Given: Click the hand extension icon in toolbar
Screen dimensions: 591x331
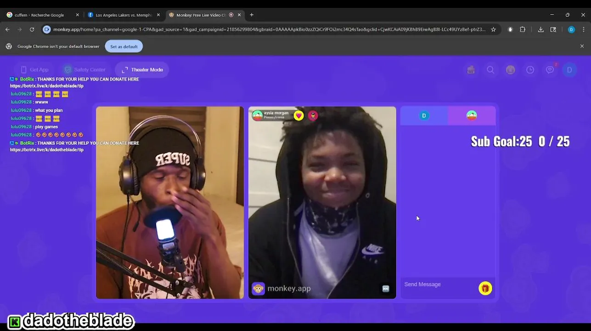Looking at the screenshot, I should pos(510,29).
